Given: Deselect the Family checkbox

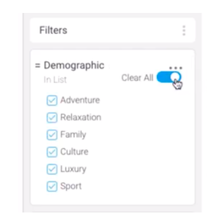Looking at the screenshot, I should (x=52, y=135).
